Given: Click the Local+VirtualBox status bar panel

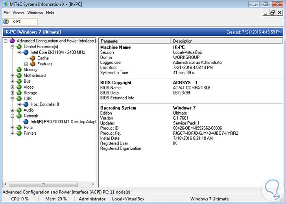Looking at the screenshot, I should tap(128, 199).
